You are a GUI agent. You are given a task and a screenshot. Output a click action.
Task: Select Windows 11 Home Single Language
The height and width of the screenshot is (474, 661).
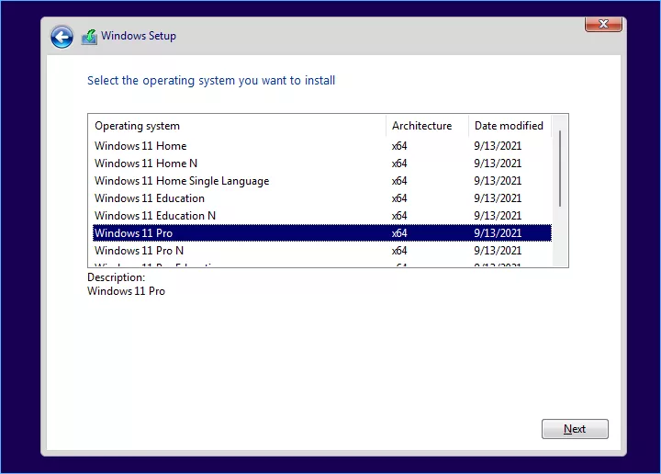coord(322,181)
